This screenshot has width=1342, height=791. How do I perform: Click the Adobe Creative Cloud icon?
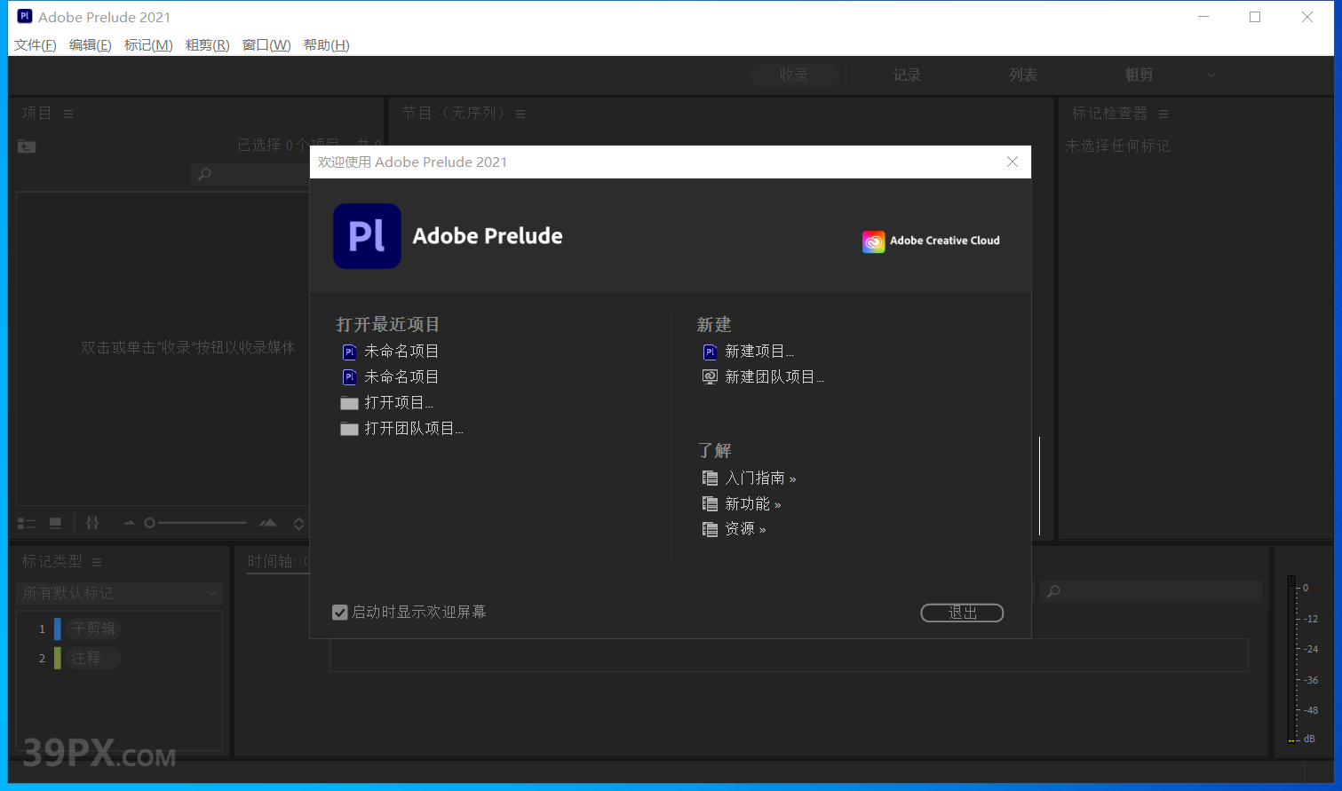coord(873,241)
